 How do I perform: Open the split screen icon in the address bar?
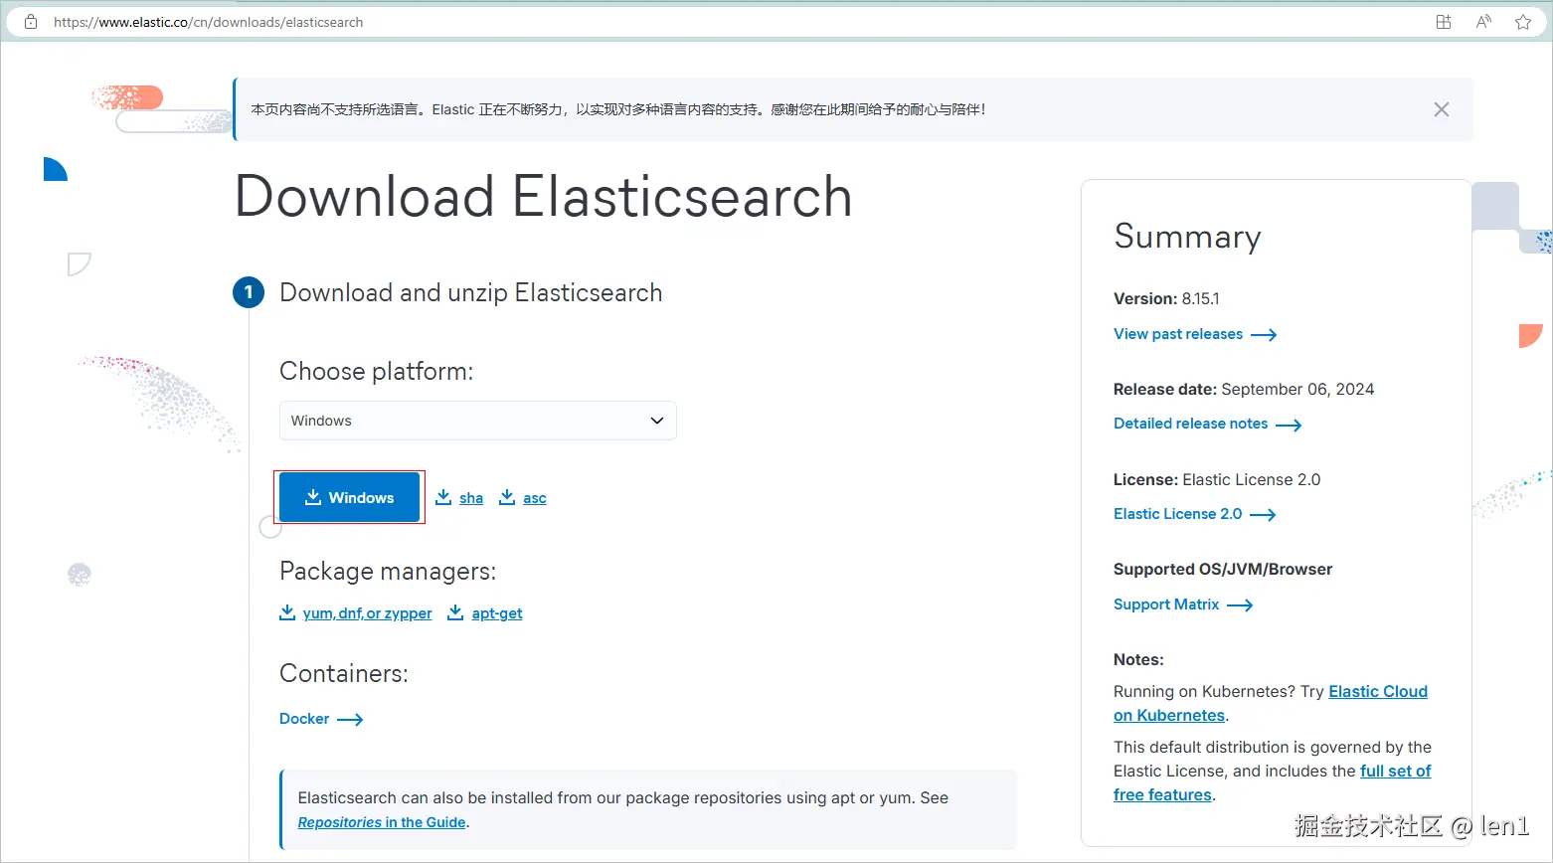pos(1444,22)
